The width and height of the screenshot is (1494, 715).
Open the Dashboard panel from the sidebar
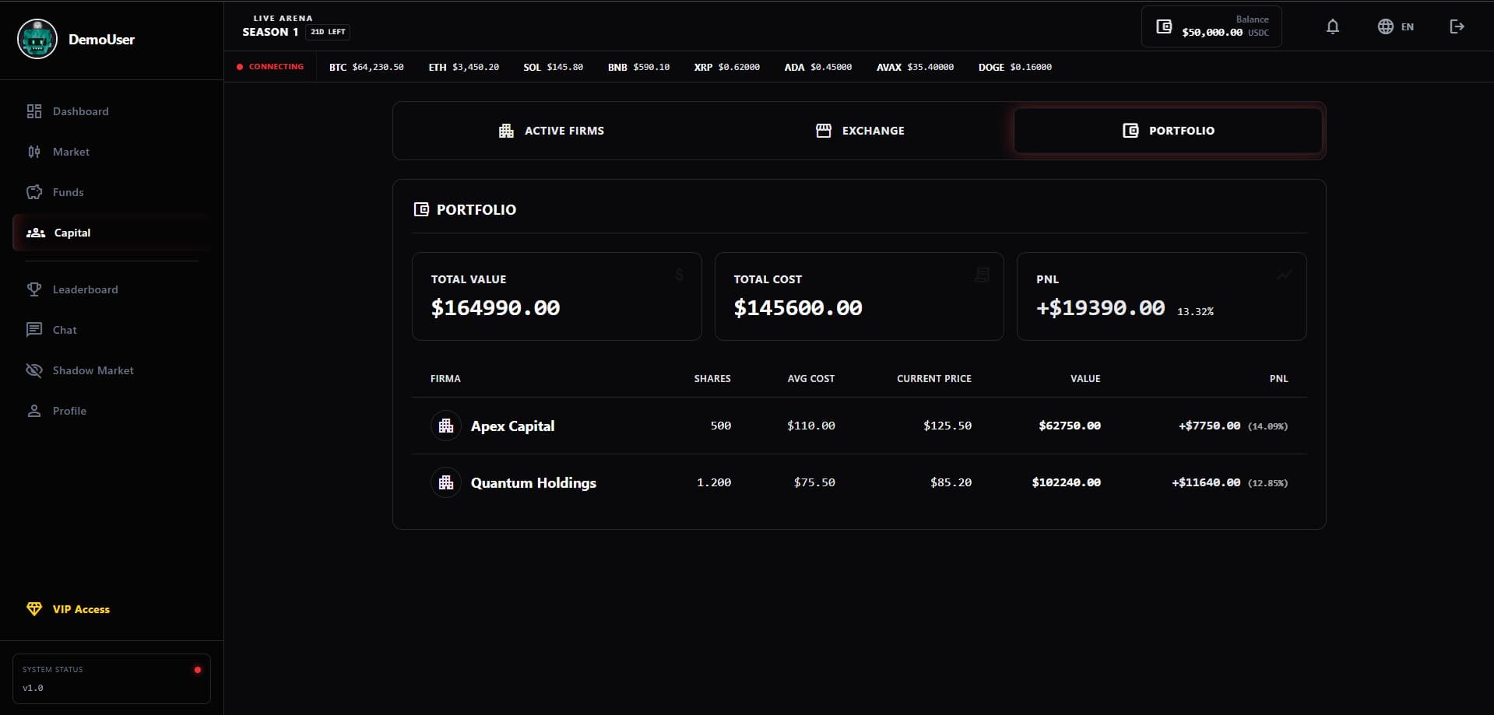coord(79,111)
